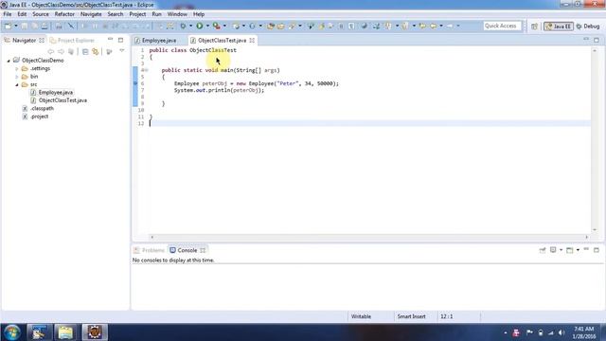Open the New dropdown arrow

pyautogui.click(x=16, y=26)
